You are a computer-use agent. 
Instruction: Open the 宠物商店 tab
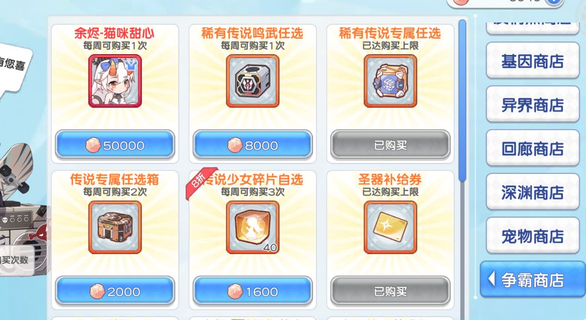pyautogui.click(x=533, y=235)
